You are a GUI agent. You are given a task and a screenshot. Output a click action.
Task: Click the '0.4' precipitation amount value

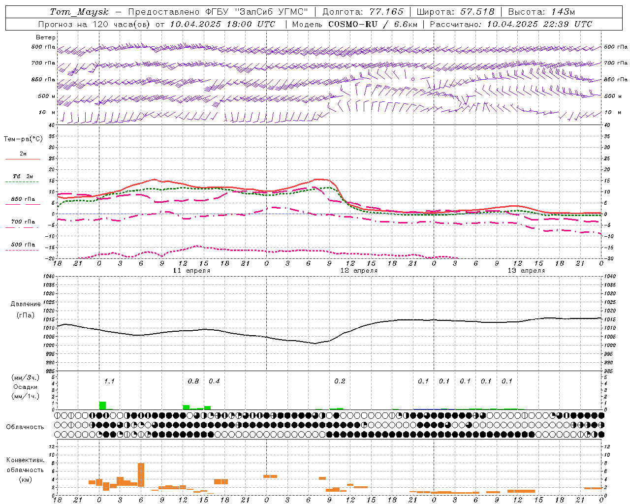(x=214, y=381)
